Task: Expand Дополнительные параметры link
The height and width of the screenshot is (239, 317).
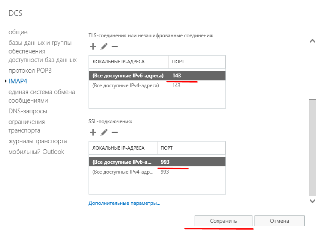Action: 124,203
